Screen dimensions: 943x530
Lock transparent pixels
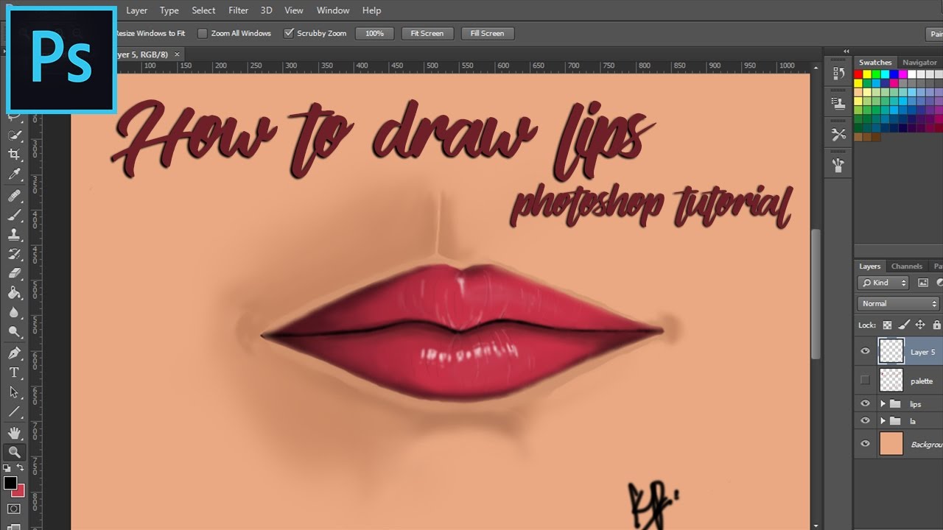coord(887,325)
